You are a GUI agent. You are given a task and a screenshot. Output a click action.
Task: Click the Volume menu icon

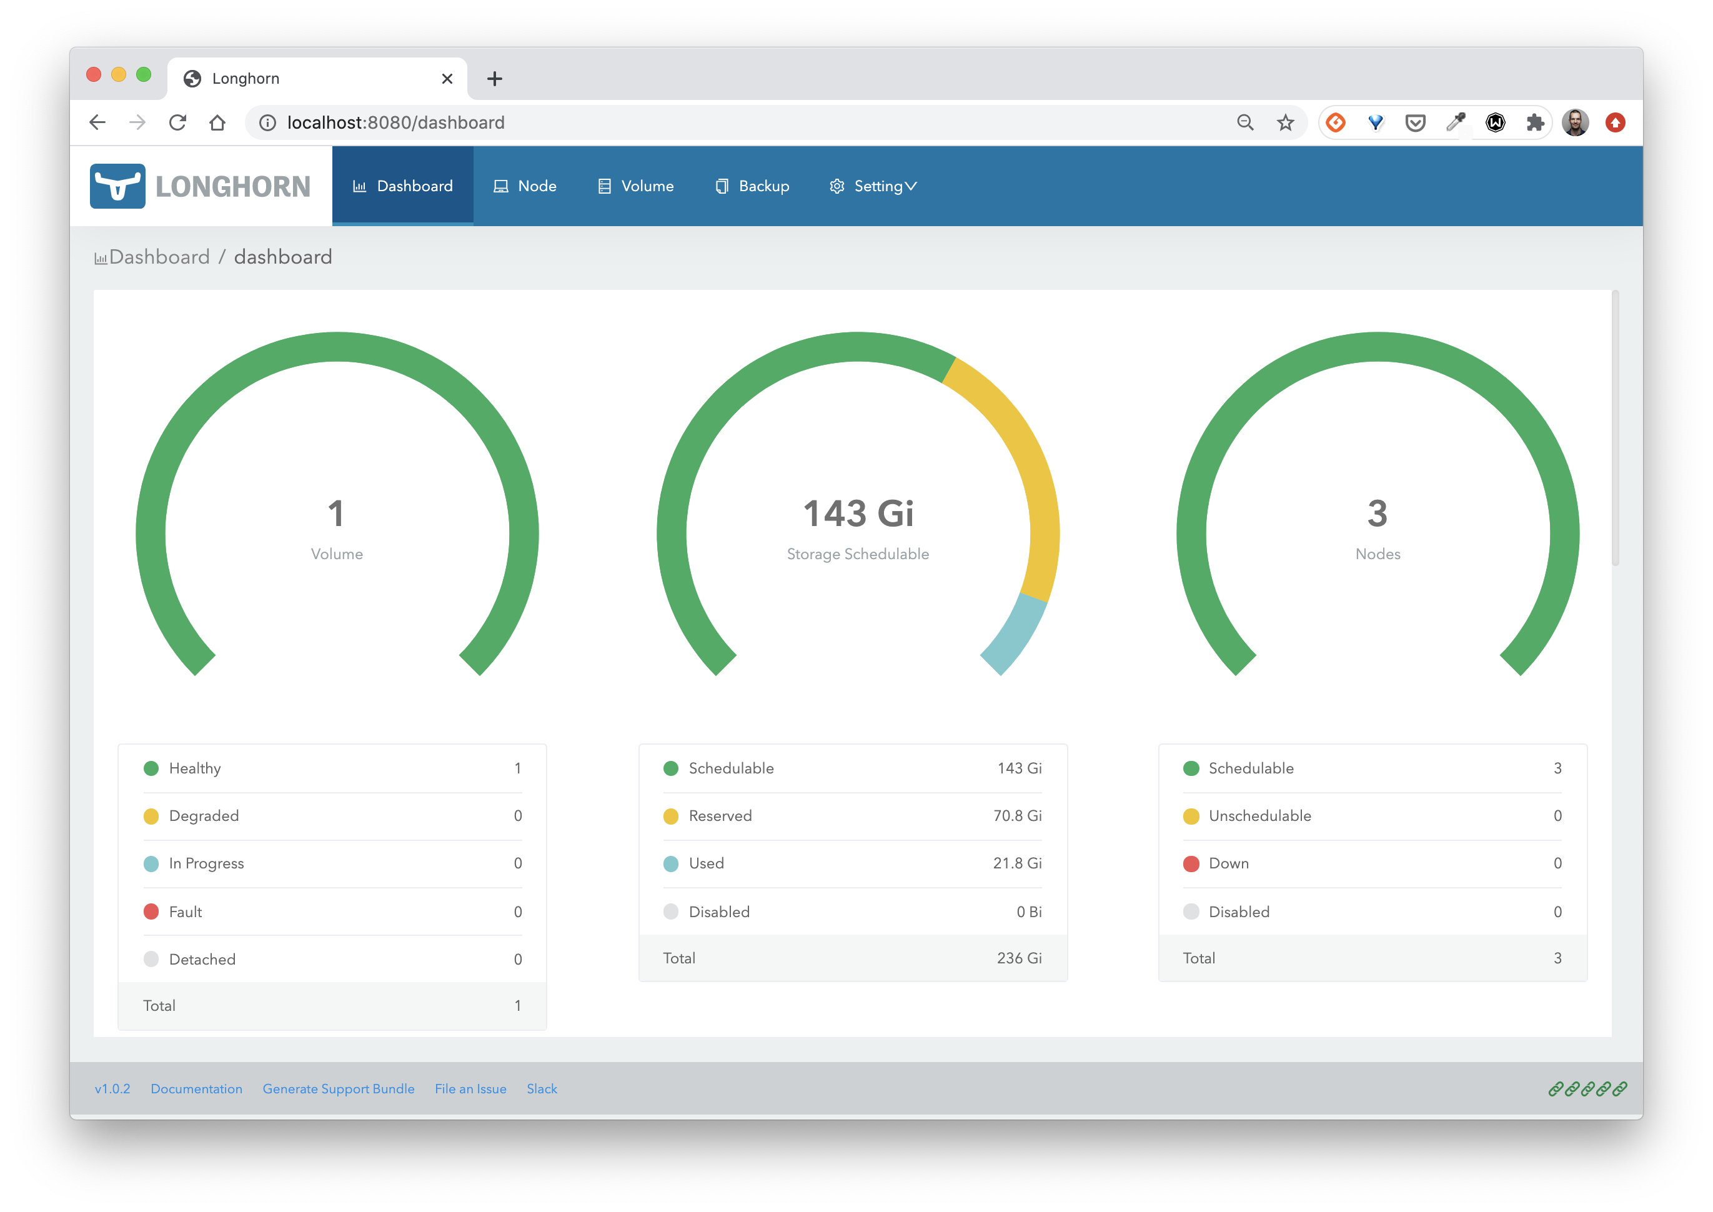tap(603, 186)
